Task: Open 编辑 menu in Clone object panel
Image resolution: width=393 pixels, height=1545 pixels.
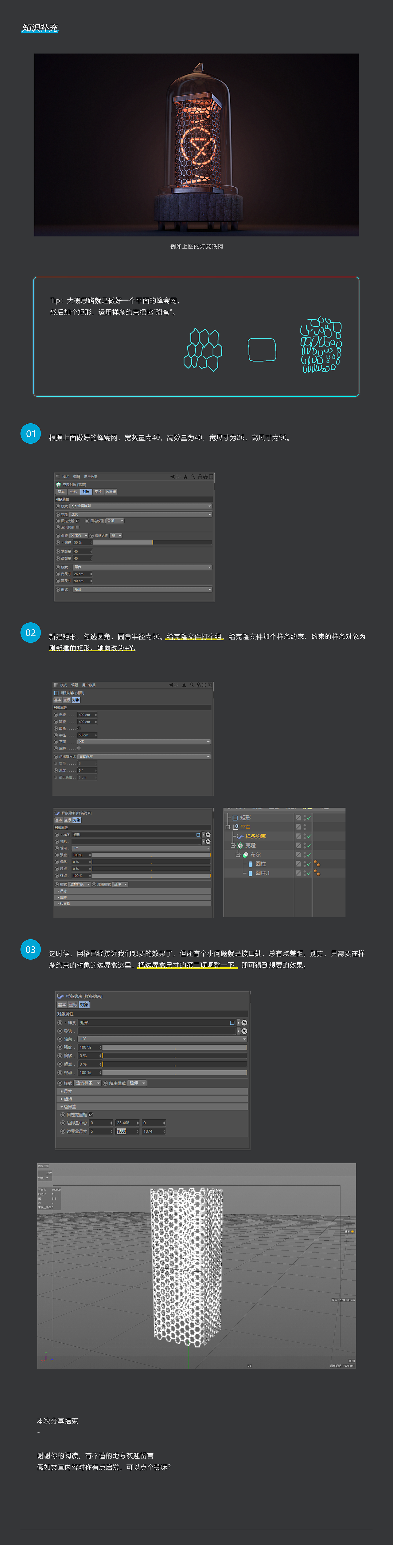Action: click(x=77, y=477)
